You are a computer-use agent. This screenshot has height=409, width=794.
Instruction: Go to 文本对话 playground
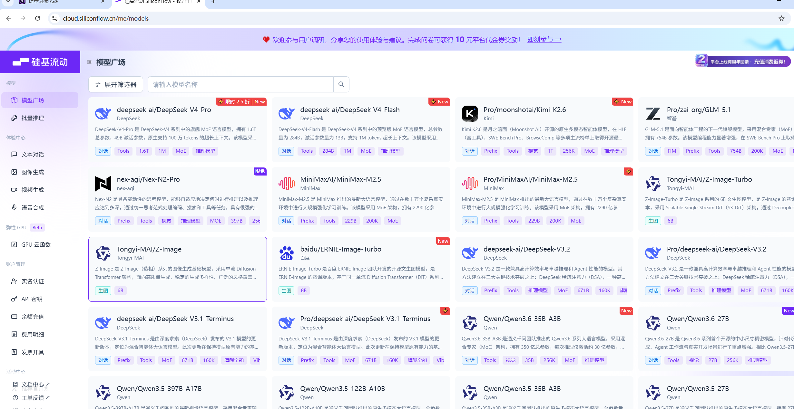[x=40, y=154]
